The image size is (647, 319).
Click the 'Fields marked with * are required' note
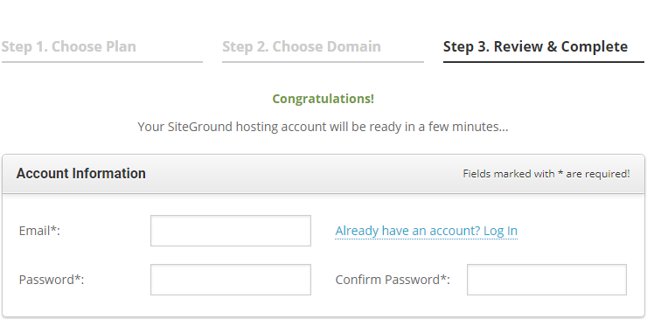546,174
